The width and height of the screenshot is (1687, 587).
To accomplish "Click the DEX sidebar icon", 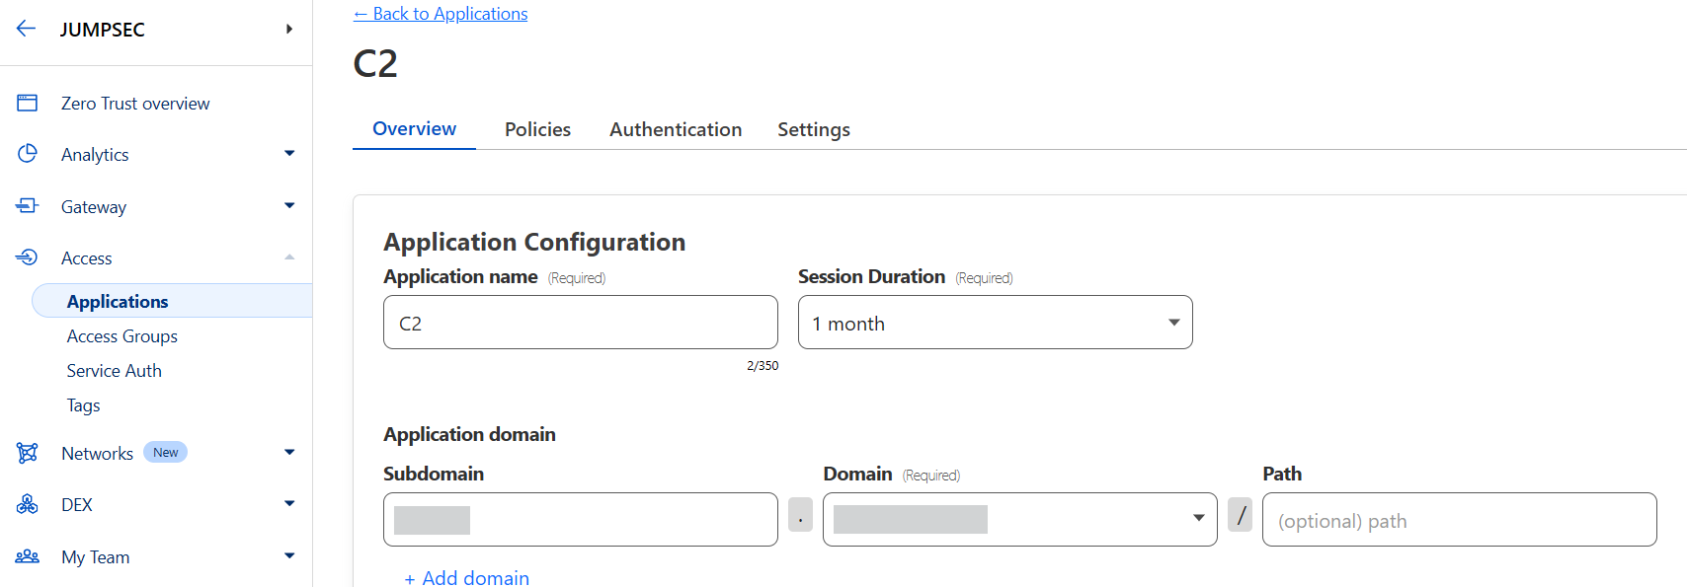I will click(x=28, y=504).
